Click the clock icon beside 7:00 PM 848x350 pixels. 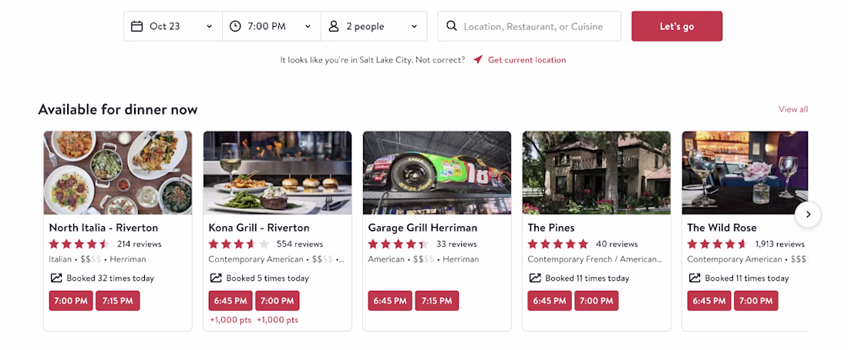pos(236,26)
